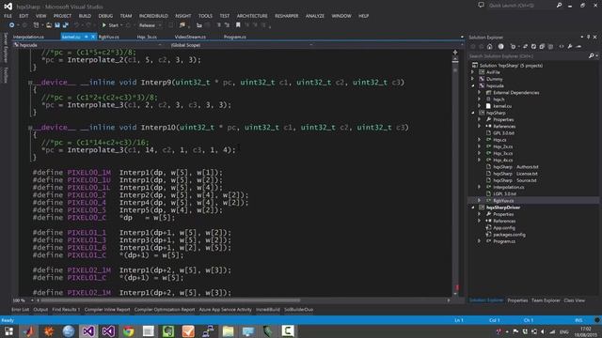Viewport: 602px width, 338px height.
Task: Pin the Solution Explorer panel
Action: [588, 38]
